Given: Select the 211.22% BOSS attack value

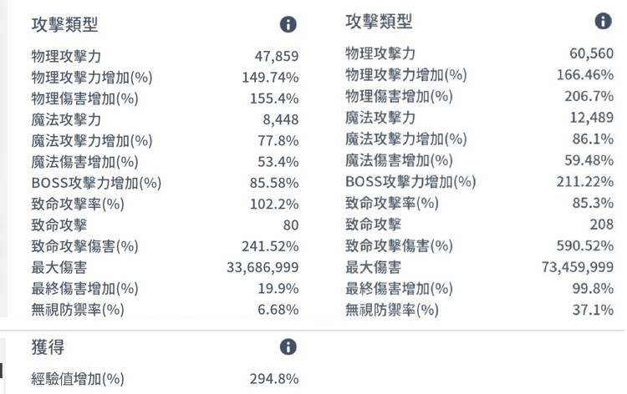Looking at the screenshot, I should [x=585, y=182].
